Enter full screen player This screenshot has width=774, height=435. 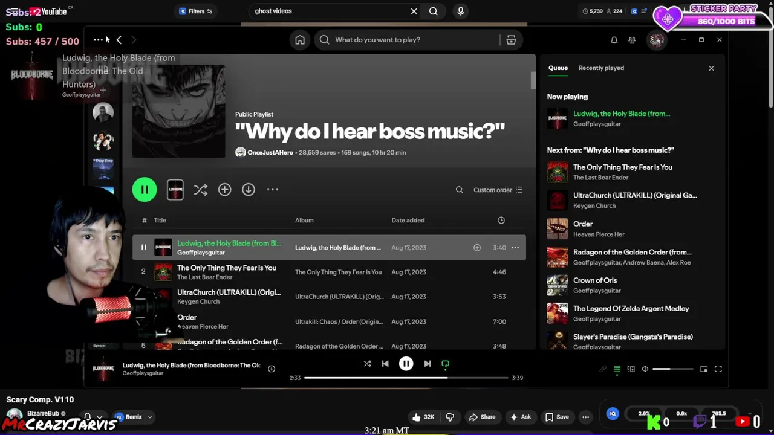pyautogui.click(x=718, y=369)
